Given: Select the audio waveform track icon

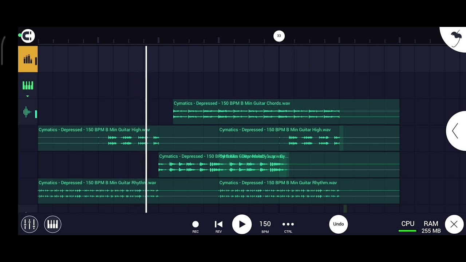Looking at the screenshot, I should 27,112.
